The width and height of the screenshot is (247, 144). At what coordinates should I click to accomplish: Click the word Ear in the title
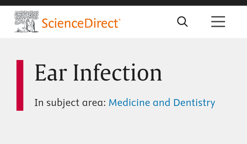(51, 73)
